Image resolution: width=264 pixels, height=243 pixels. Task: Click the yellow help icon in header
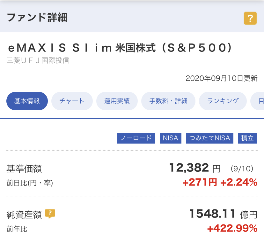pos(250,18)
